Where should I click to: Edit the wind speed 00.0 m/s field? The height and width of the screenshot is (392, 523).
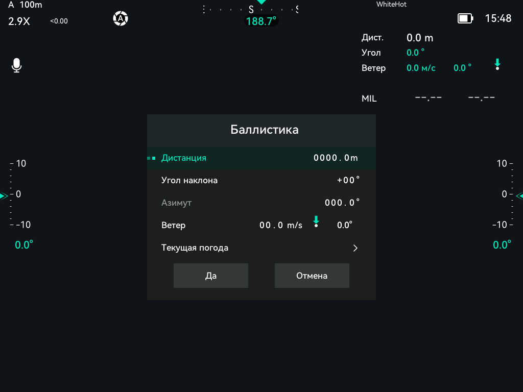[281, 225]
